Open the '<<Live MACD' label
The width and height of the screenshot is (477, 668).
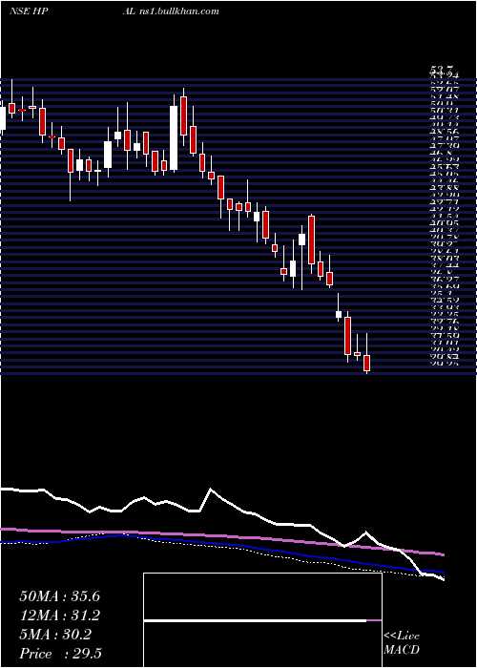402,643
